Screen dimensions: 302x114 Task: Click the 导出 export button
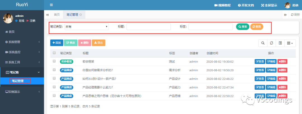click(x=99, y=43)
